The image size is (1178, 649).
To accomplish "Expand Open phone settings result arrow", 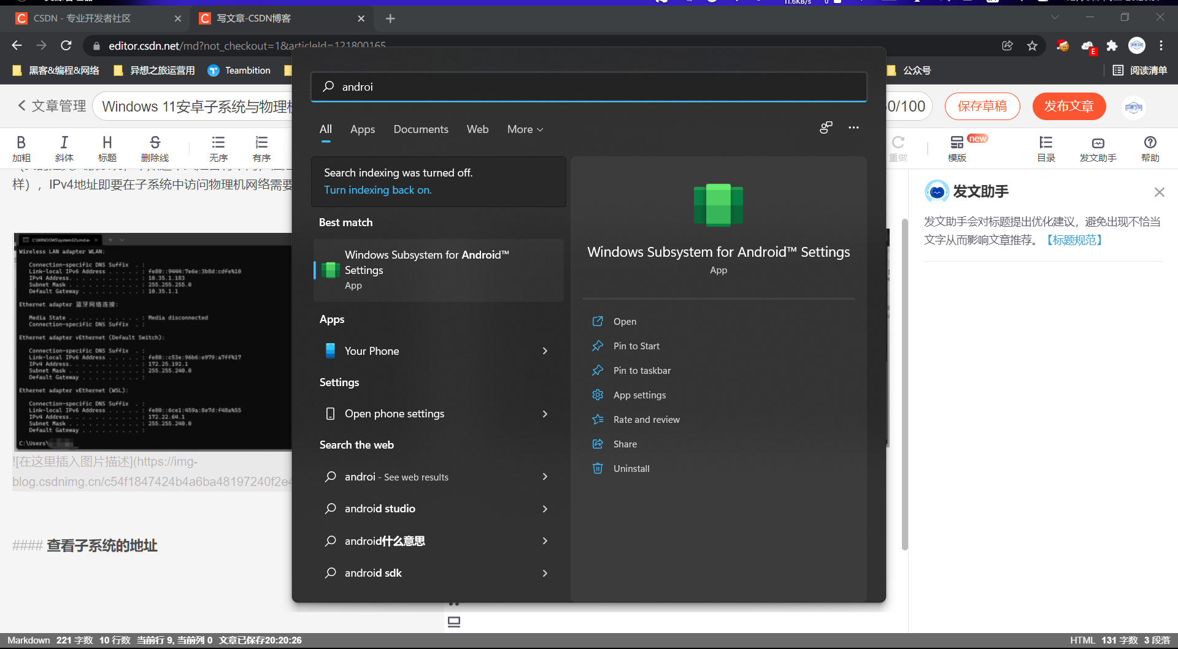I will (545, 414).
